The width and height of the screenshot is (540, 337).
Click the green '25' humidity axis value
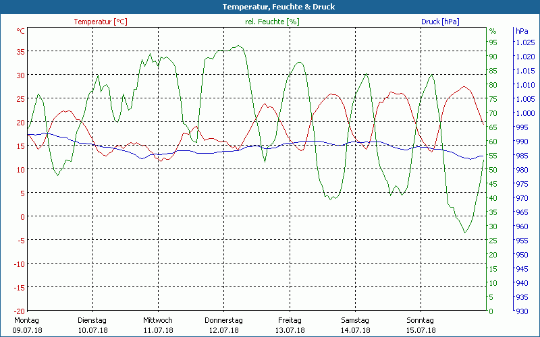(x=493, y=241)
